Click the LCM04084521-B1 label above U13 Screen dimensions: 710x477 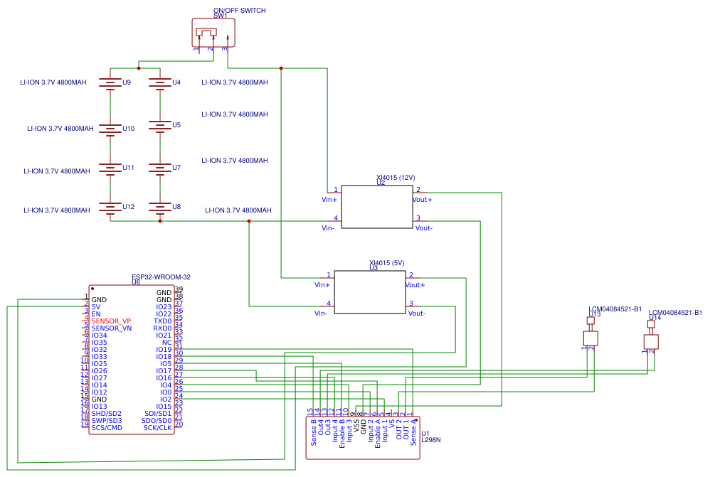(x=615, y=309)
